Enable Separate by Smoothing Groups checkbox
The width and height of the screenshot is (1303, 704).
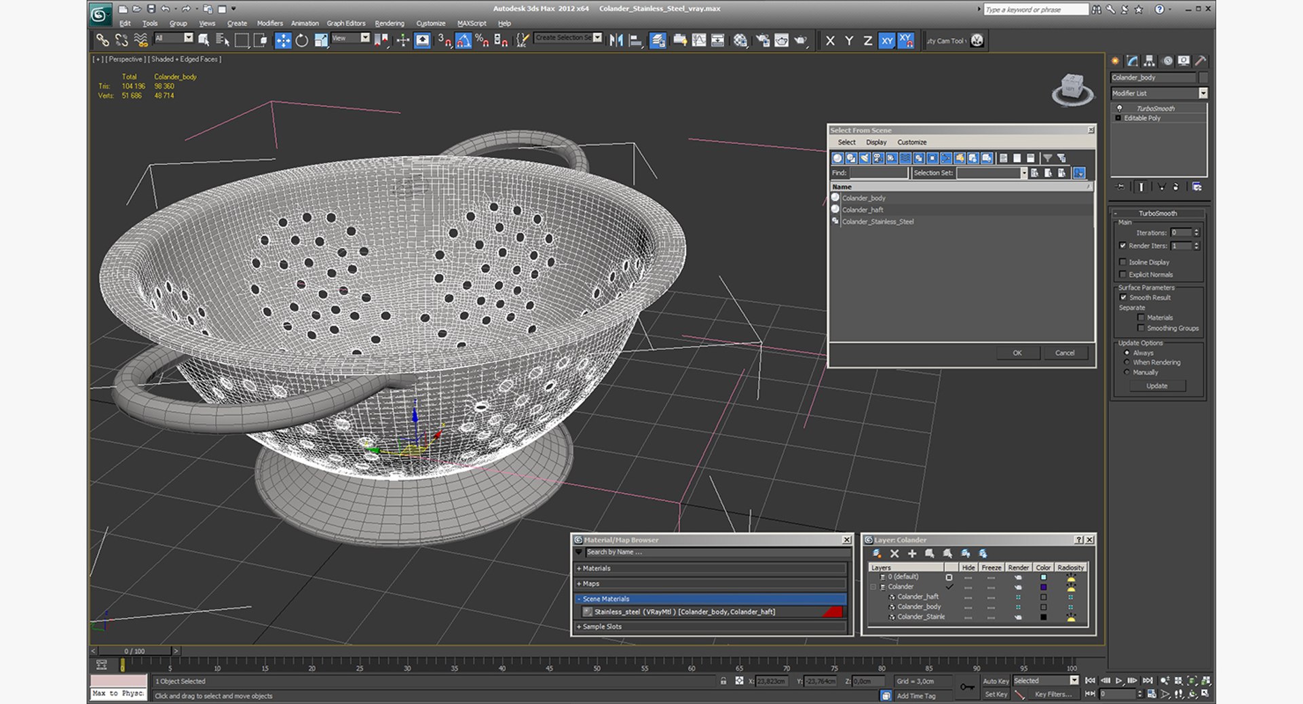(1141, 328)
